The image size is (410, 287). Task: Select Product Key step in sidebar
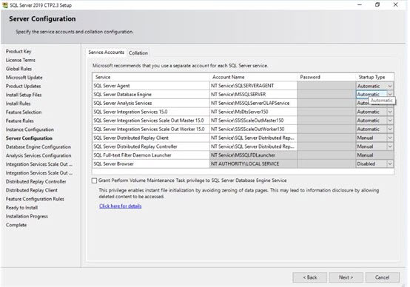[x=19, y=51]
